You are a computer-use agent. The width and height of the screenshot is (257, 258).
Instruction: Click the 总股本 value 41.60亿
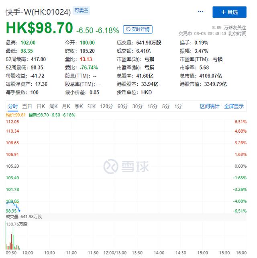pos(145,76)
